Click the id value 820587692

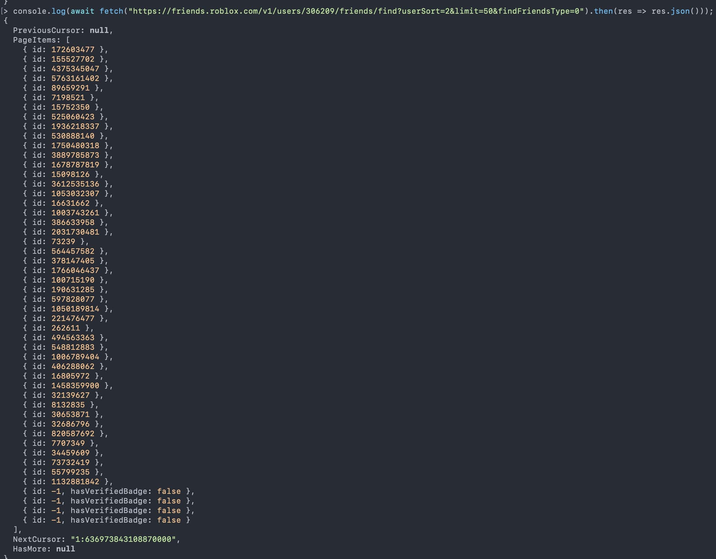(73, 434)
